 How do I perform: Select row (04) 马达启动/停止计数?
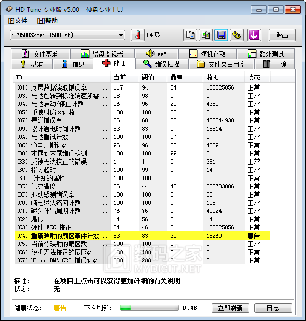143,104
